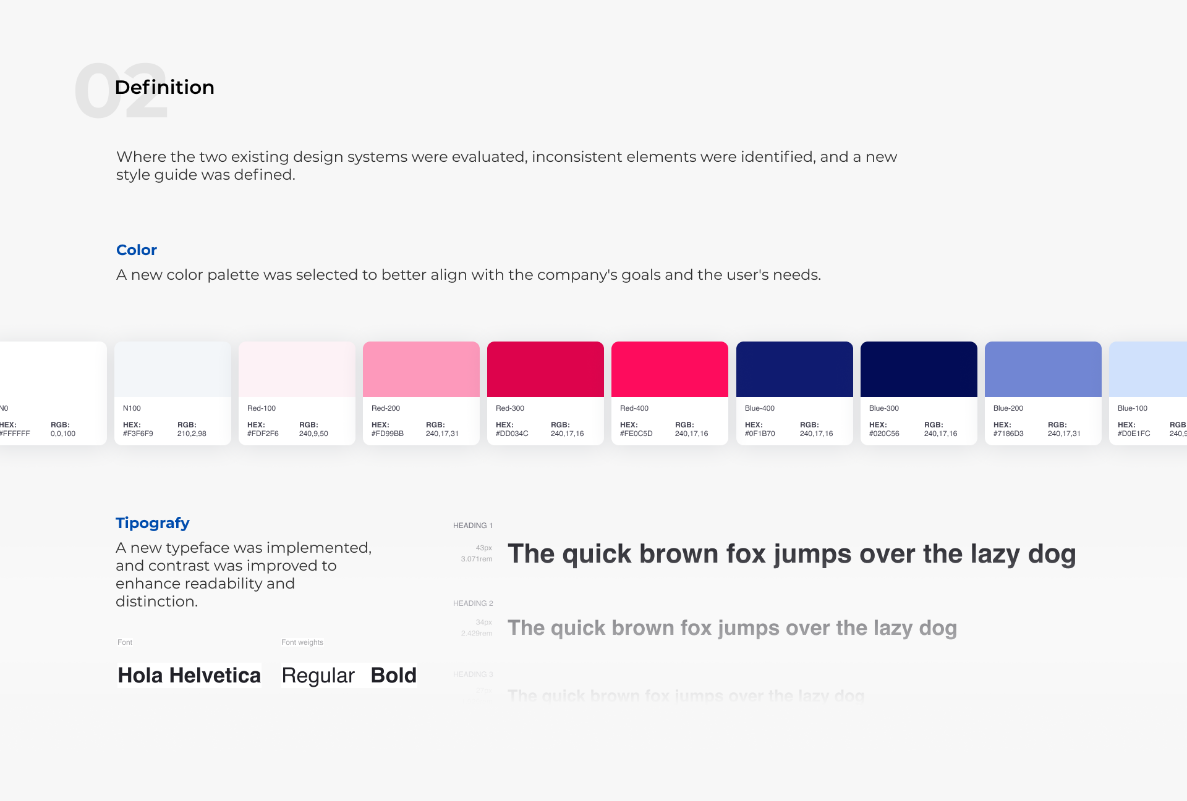Image resolution: width=1187 pixels, height=801 pixels.
Task: Choose the Bold font weight sample
Action: coord(394,676)
